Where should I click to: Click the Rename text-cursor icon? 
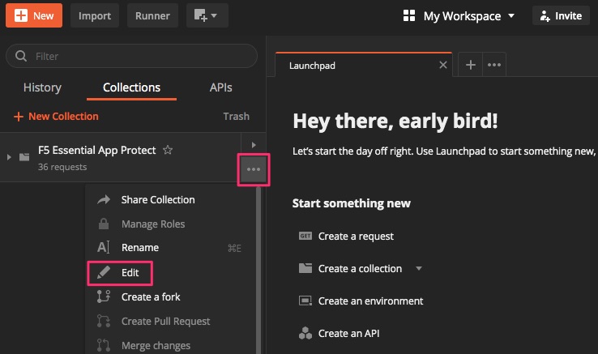104,248
